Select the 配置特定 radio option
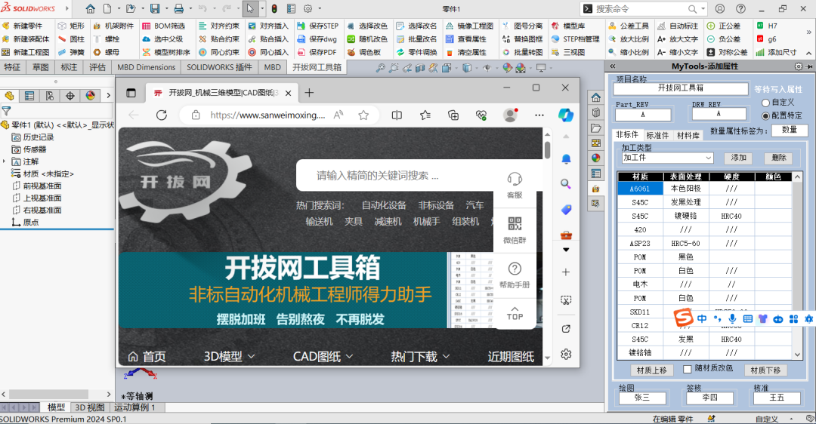The width and height of the screenshot is (816, 424). pos(765,116)
